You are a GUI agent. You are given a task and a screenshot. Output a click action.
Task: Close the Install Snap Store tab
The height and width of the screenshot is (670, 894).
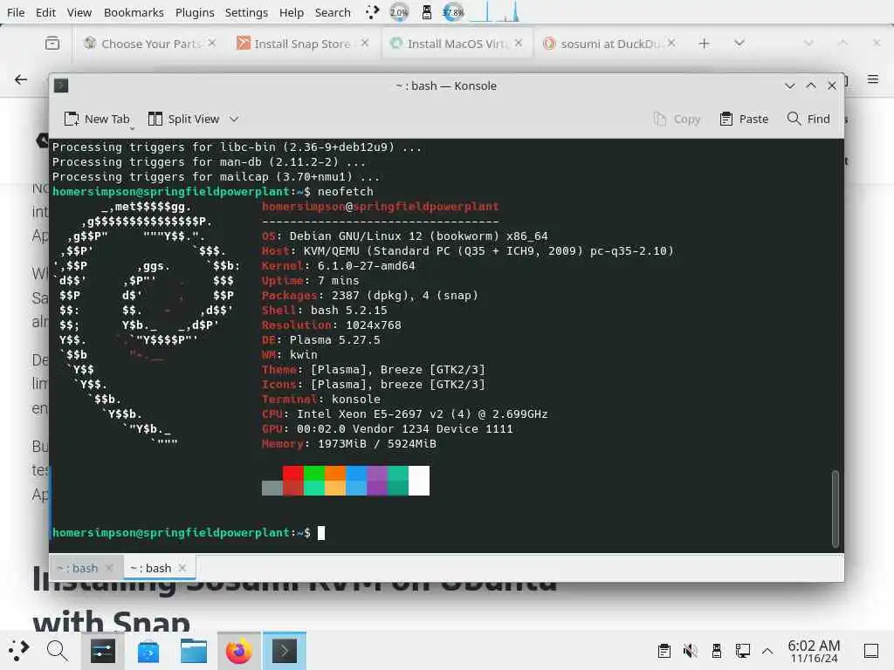[365, 43]
